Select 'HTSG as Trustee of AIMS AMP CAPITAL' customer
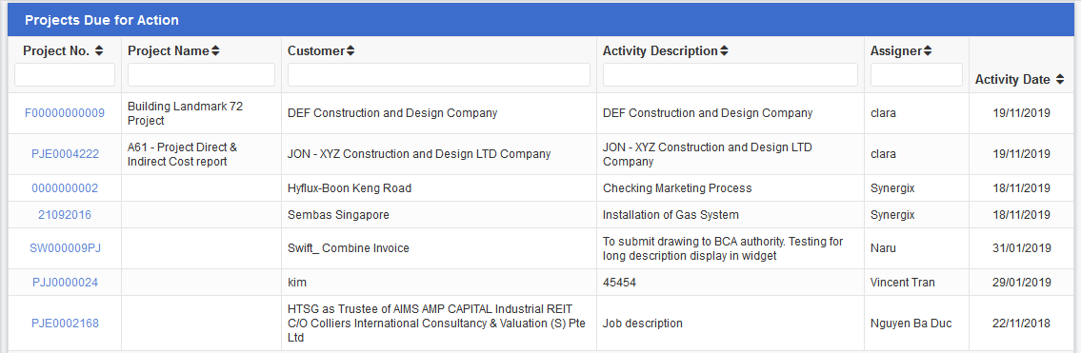Viewport: 1081px width, 353px height. pos(436,324)
